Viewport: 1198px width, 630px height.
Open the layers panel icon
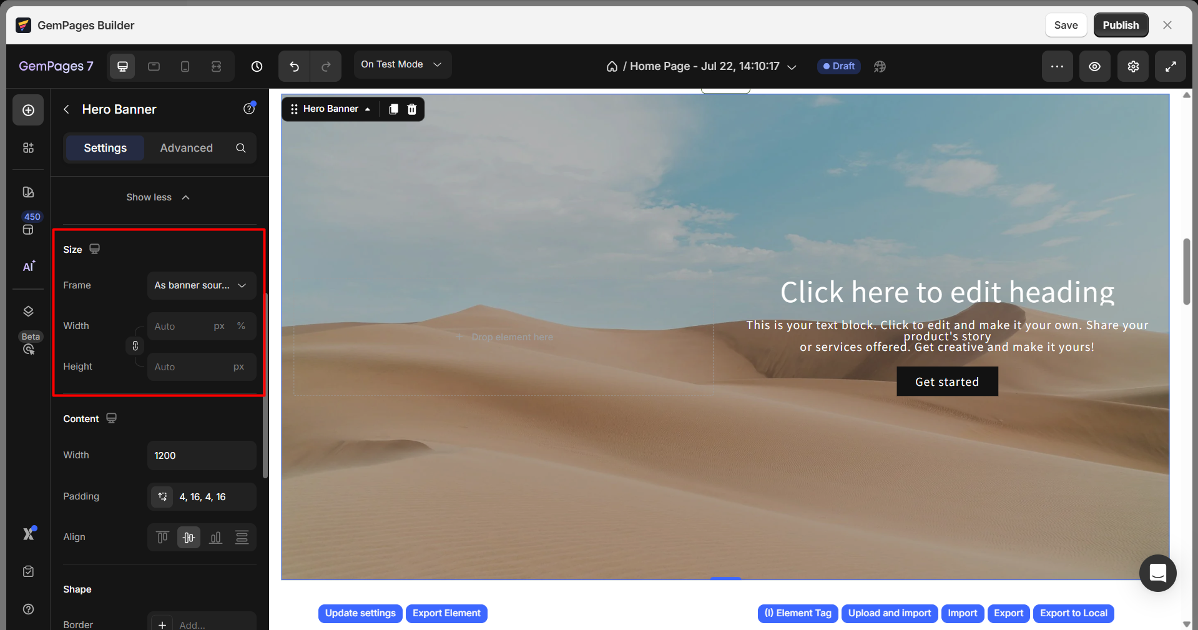pyautogui.click(x=28, y=311)
